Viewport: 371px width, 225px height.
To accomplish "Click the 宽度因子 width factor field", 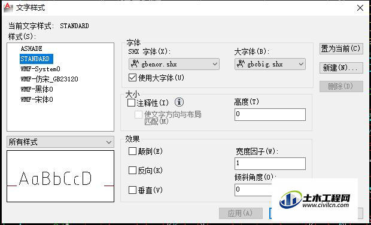I will point(270,163).
